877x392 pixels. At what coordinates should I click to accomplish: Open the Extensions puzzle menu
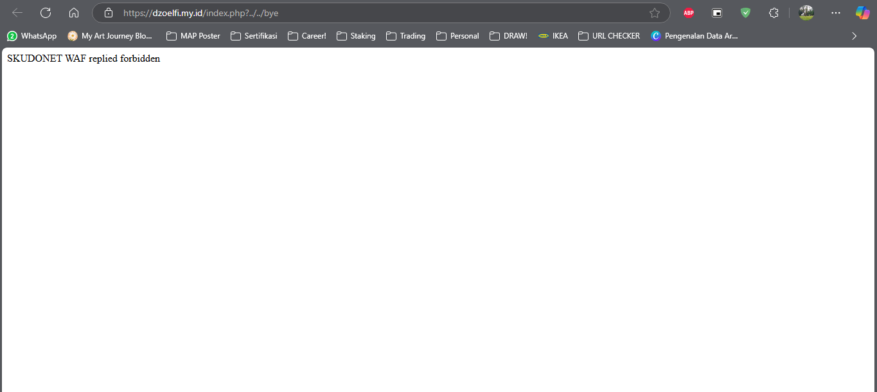point(774,13)
